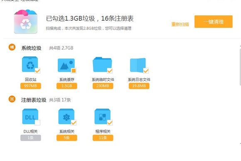Click the 997MB size badge
241x161 pixels.
(x=31, y=86)
